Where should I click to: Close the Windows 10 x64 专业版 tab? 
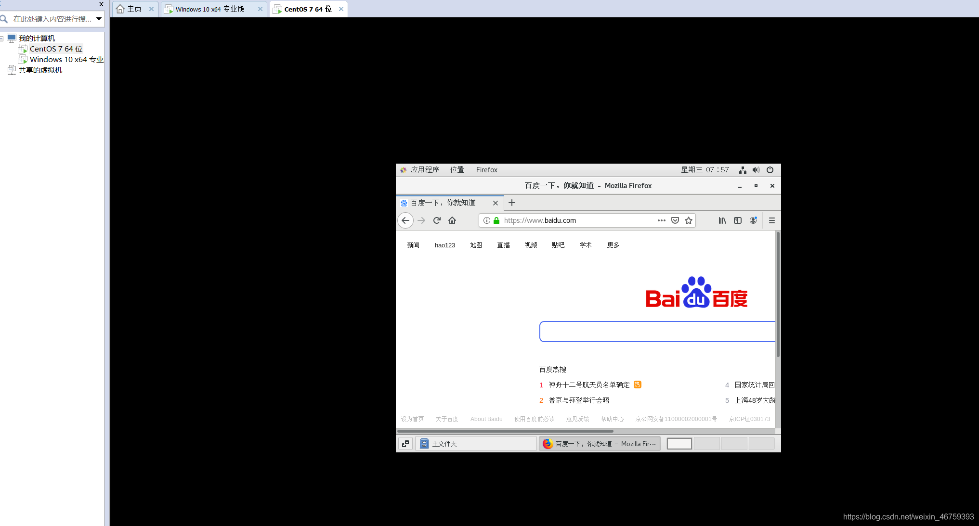click(260, 9)
